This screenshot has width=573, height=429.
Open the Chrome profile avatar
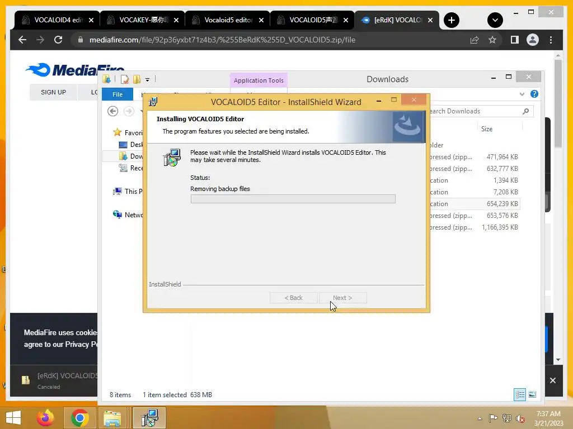click(x=533, y=40)
